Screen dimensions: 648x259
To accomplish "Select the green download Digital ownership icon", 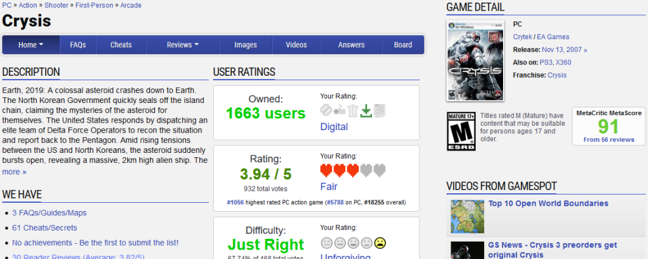I will [366, 111].
